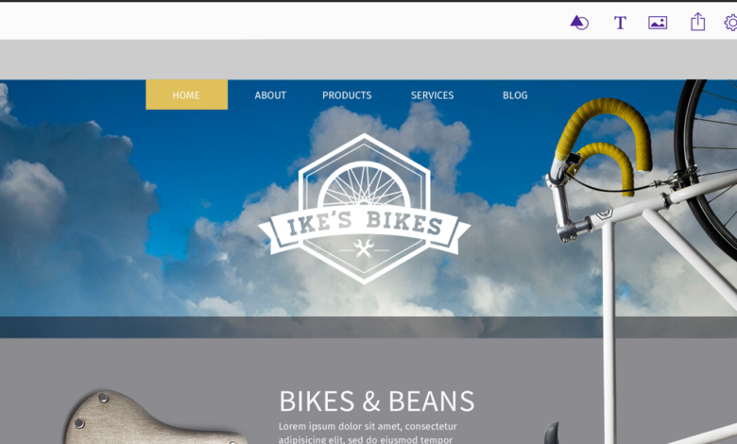Select the Lorem ipsum paragraph text
Screen dimensions: 737x444
point(368,434)
